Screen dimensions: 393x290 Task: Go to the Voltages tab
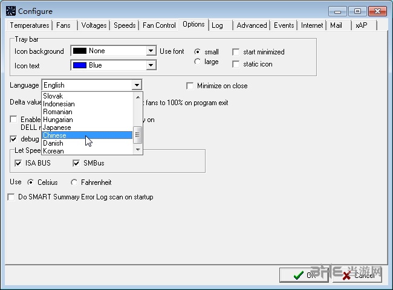[x=94, y=25]
